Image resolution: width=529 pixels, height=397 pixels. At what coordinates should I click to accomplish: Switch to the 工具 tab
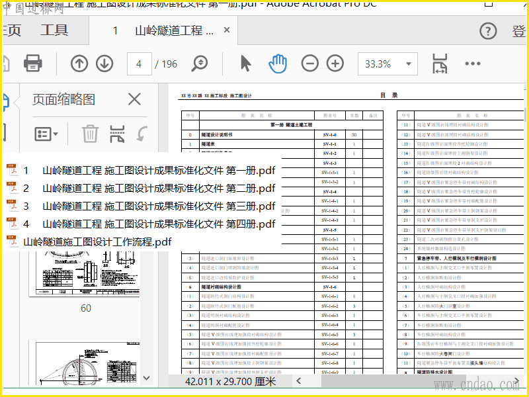pyautogui.click(x=54, y=30)
